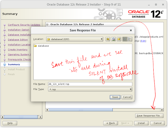Go to Installation Option step

[19, 30]
